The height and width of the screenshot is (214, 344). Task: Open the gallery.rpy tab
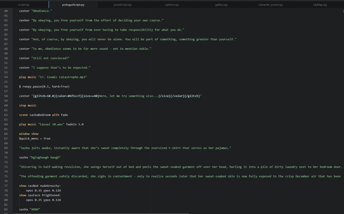tap(221, 5)
